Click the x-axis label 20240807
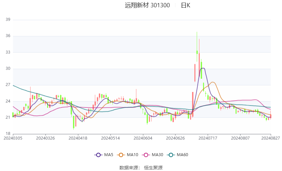The width and height of the screenshot is (282, 171). point(240,138)
